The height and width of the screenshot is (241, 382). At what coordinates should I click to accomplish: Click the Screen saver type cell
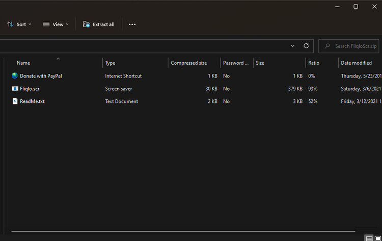point(118,89)
